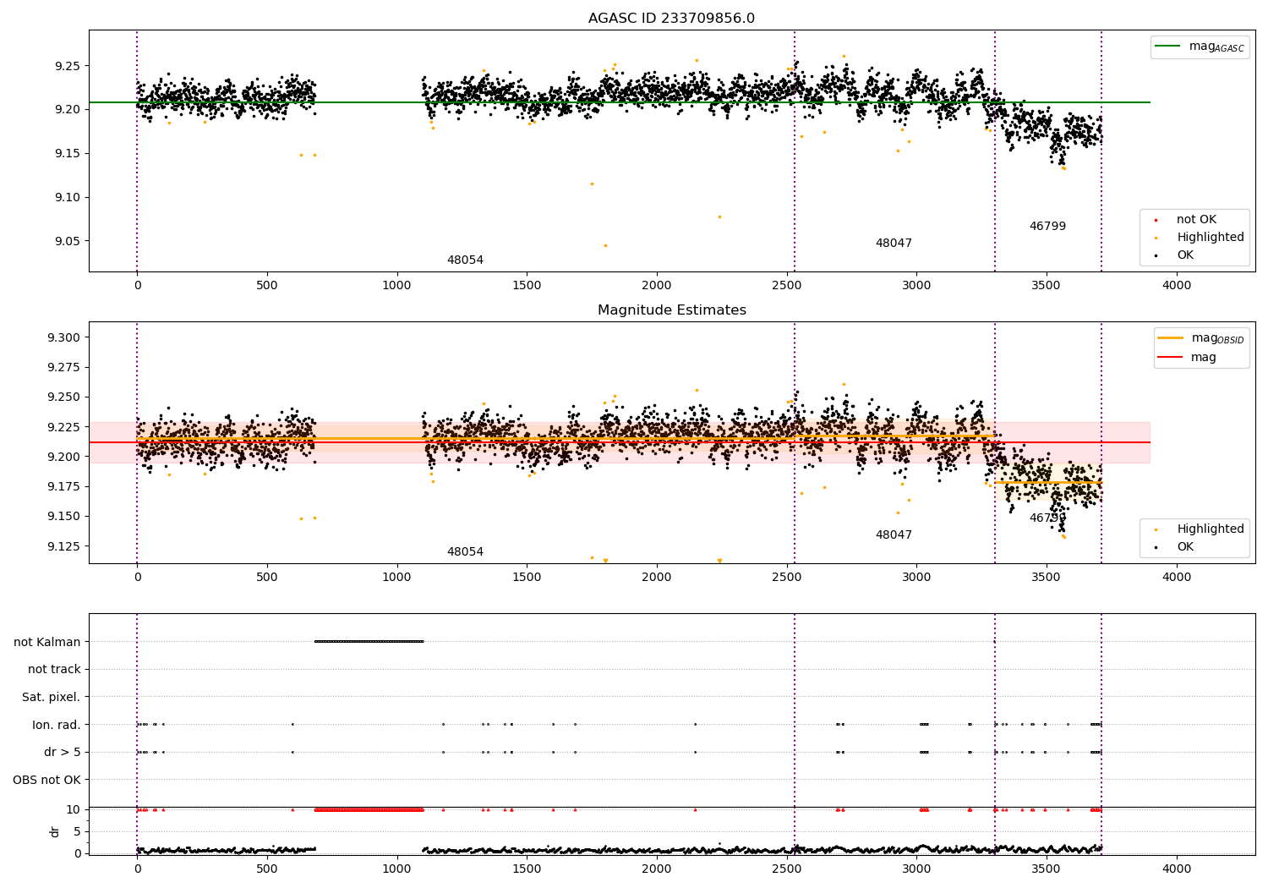
Task: Click the y-axis tick label 9.15
Action: [x=68, y=154]
